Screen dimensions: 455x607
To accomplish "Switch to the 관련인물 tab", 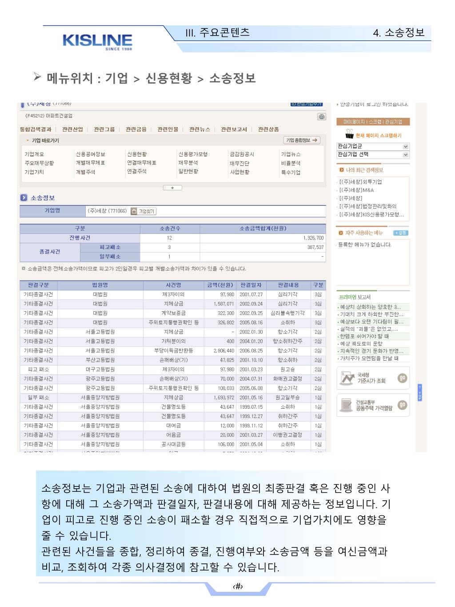I will tap(168, 129).
